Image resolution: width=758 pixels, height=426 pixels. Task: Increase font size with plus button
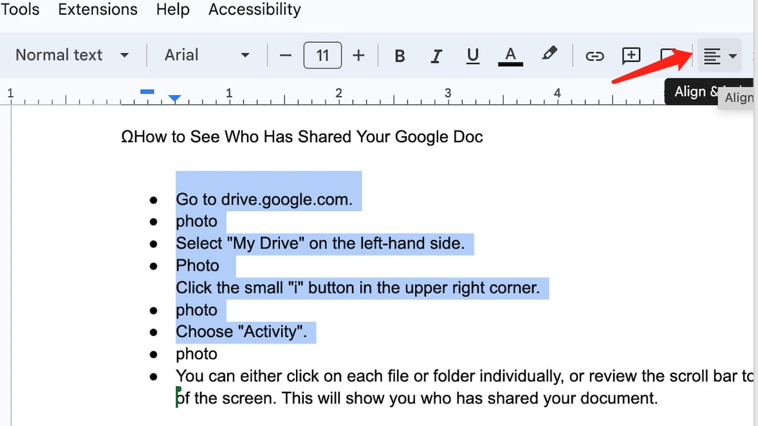point(358,55)
